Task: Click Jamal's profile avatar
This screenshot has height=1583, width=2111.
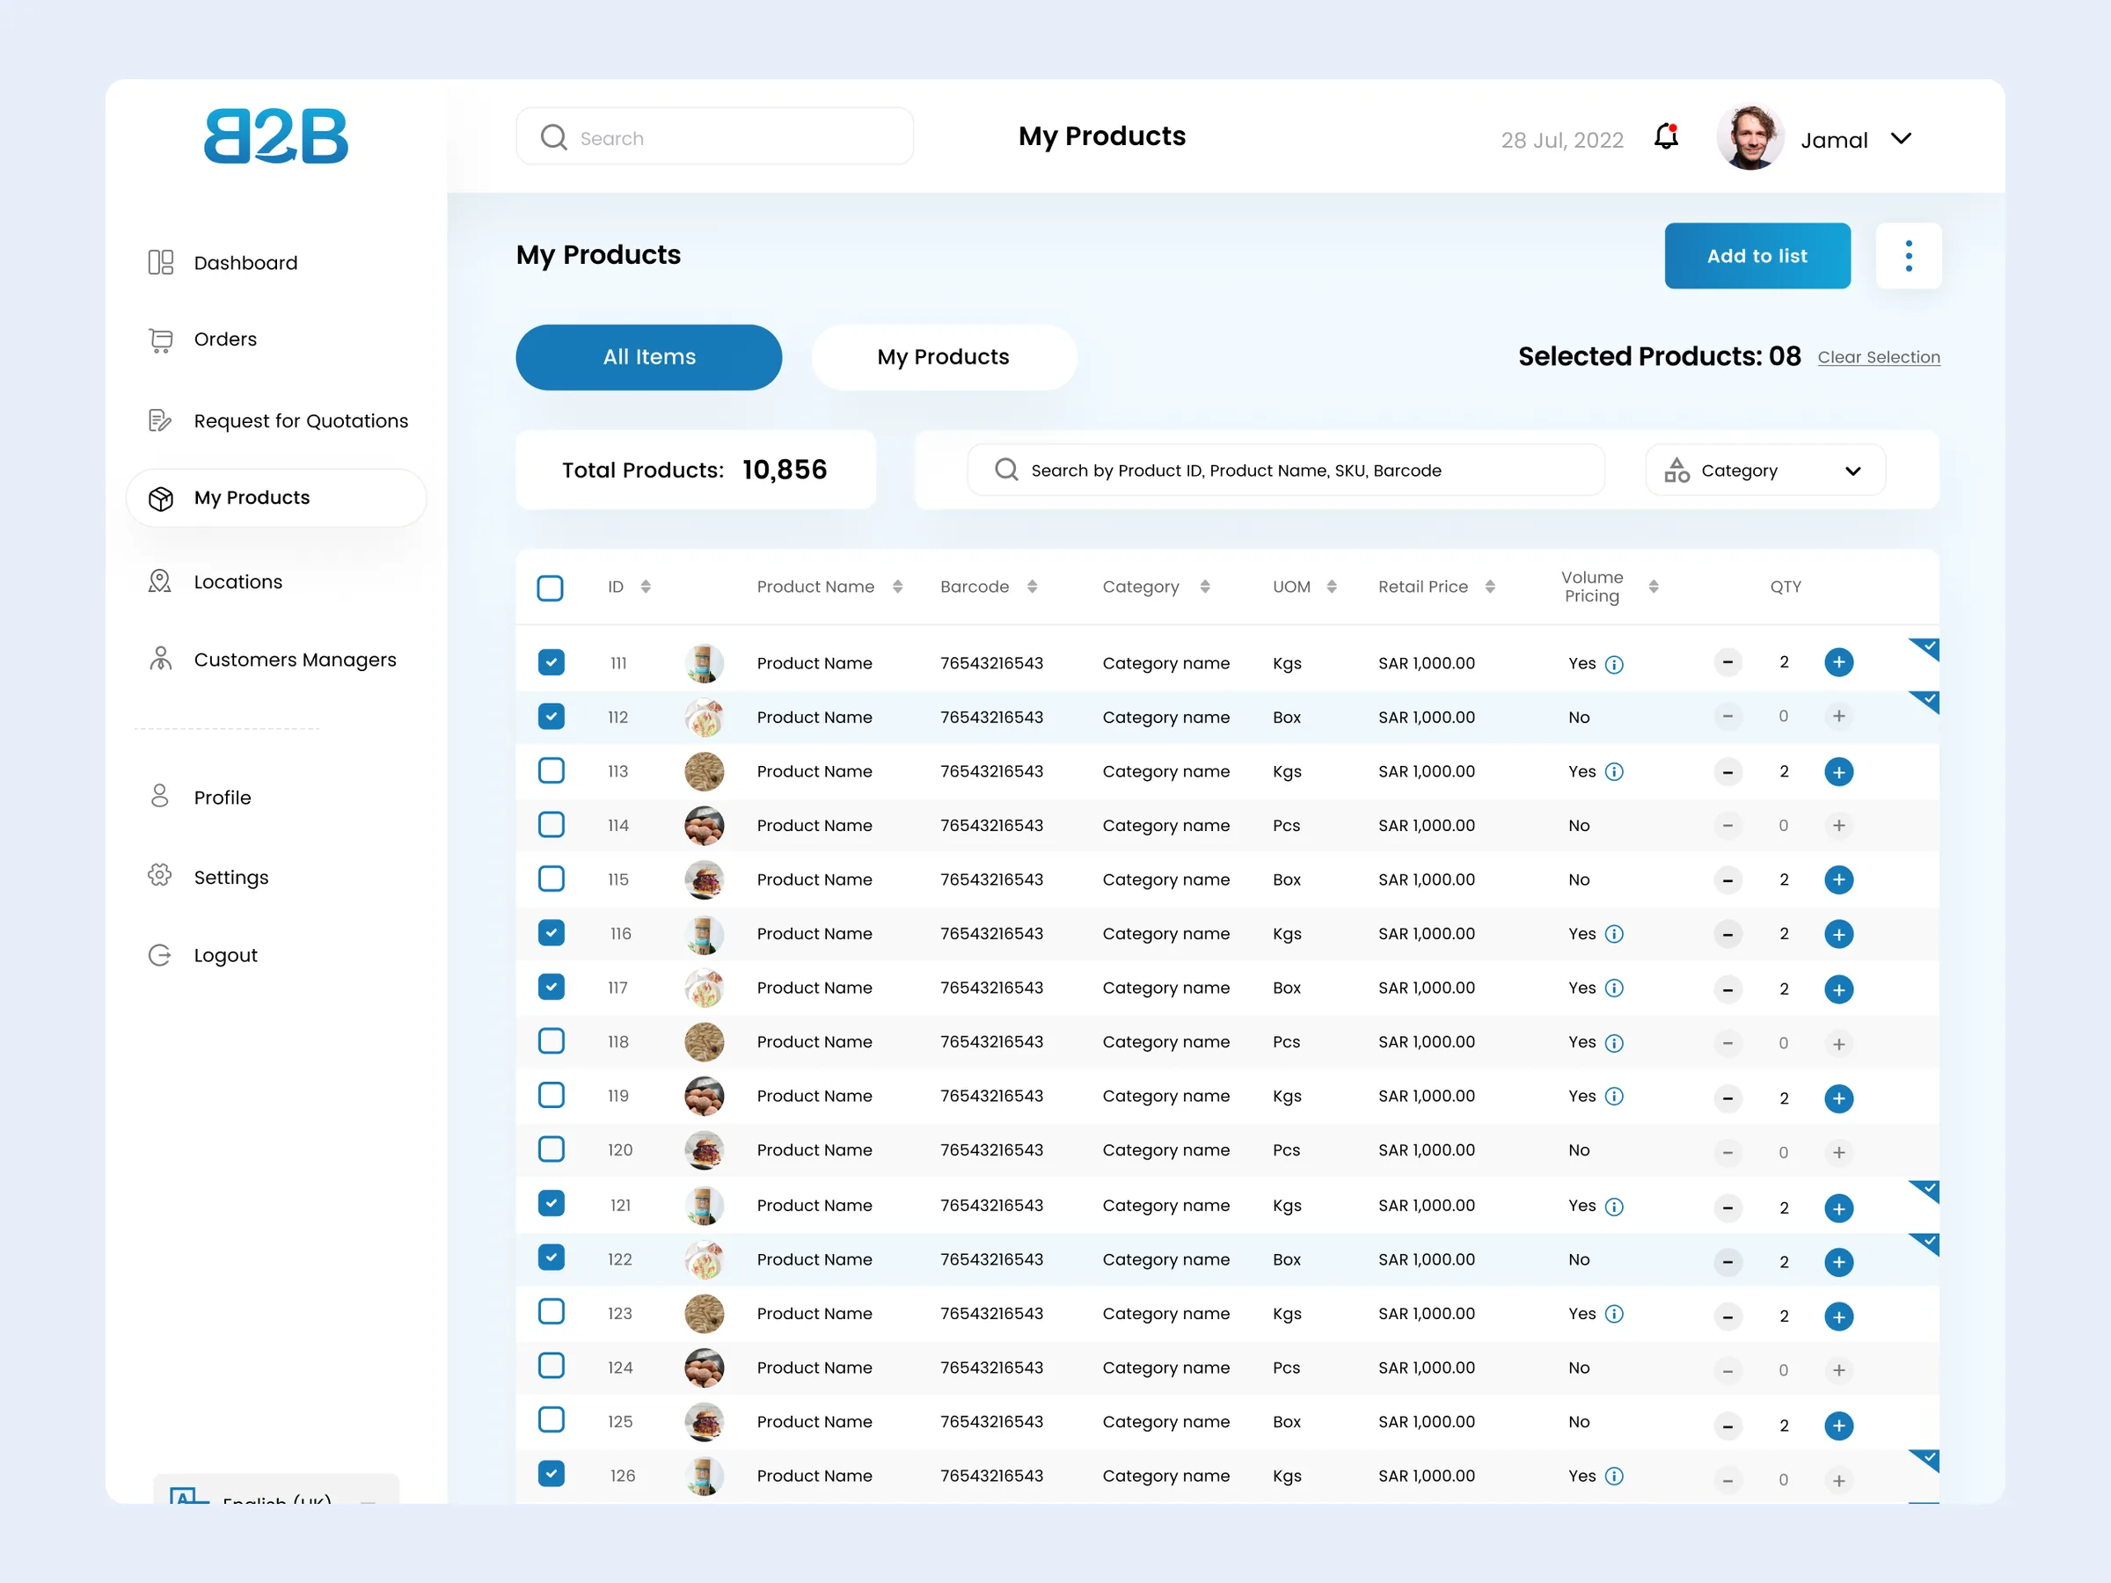Action: tap(1750, 137)
